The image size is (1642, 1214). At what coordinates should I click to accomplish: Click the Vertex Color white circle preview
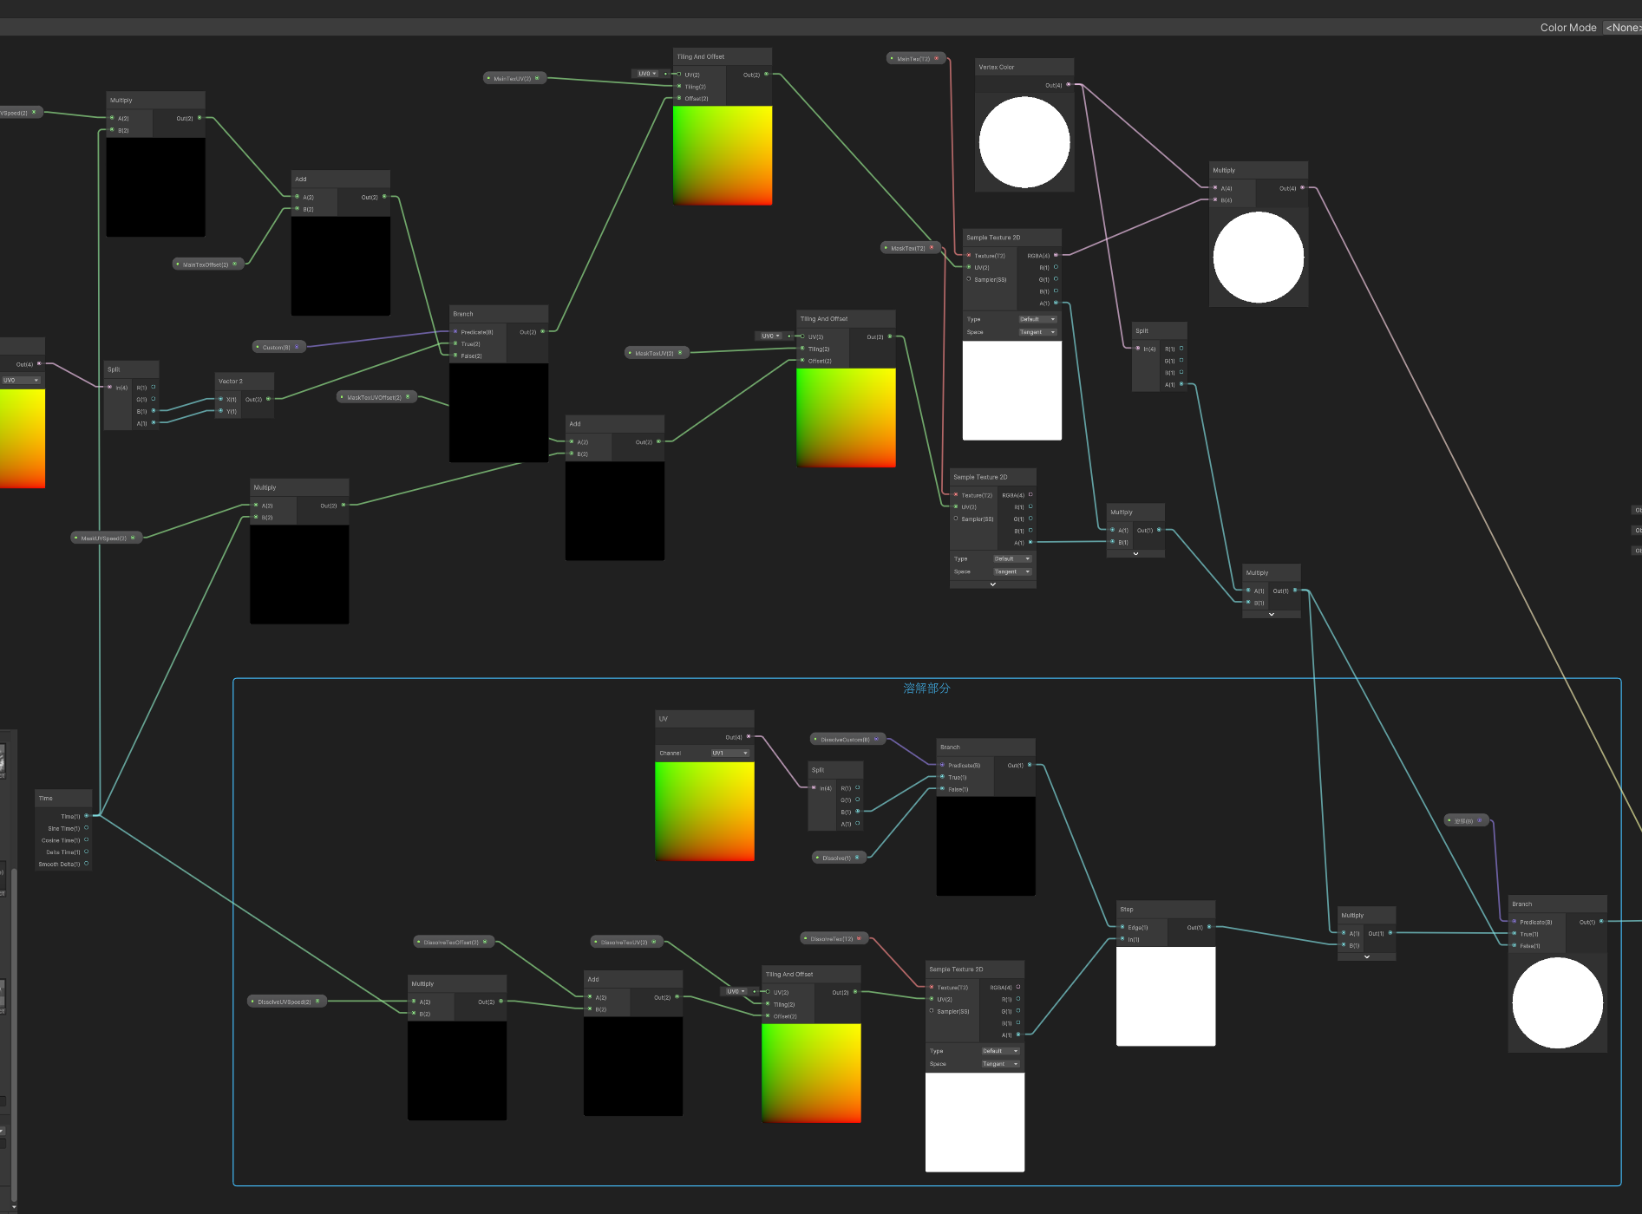(1024, 142)
